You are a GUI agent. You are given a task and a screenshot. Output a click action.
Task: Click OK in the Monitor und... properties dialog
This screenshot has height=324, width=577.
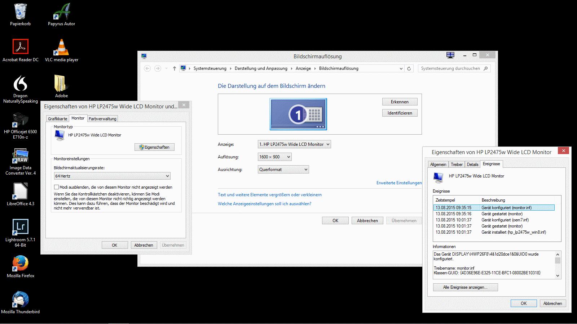[115, 245]
